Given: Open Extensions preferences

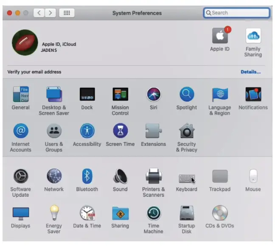Looking at the screenshot, I should pyautogui.click(x=154, y=131).
